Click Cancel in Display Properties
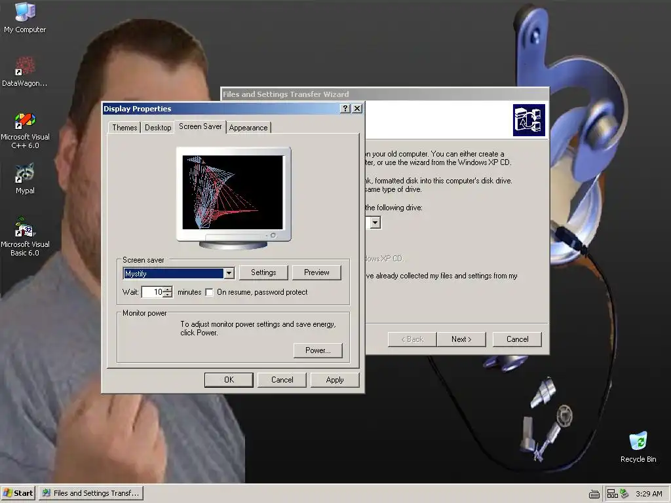Screen dimensions: 671x503 click(x=282, y=380)
